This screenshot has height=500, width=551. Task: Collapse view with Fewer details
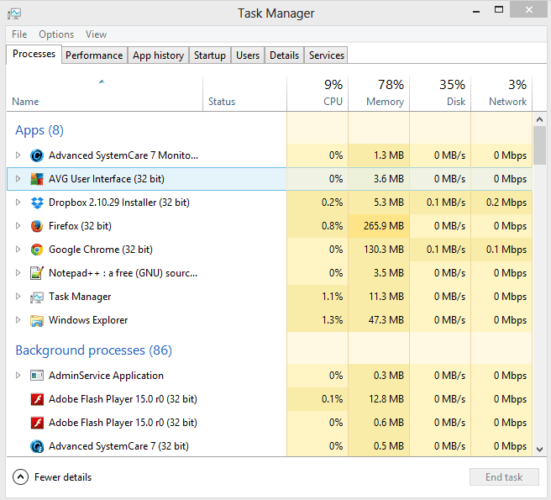[x=52, y=477]
